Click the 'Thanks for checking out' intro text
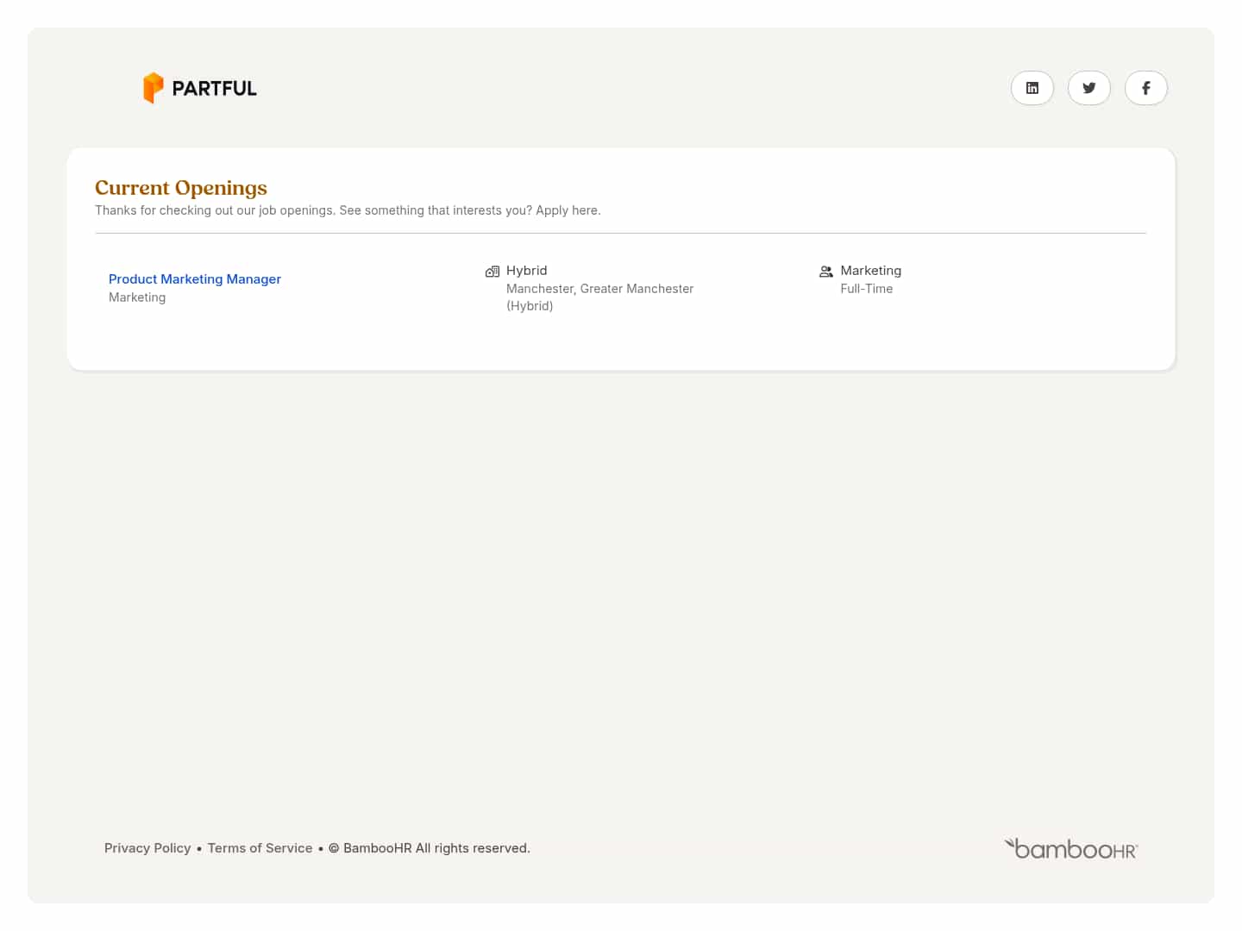1242x931 pixels. pyautogui.click(x=348, y=210)
